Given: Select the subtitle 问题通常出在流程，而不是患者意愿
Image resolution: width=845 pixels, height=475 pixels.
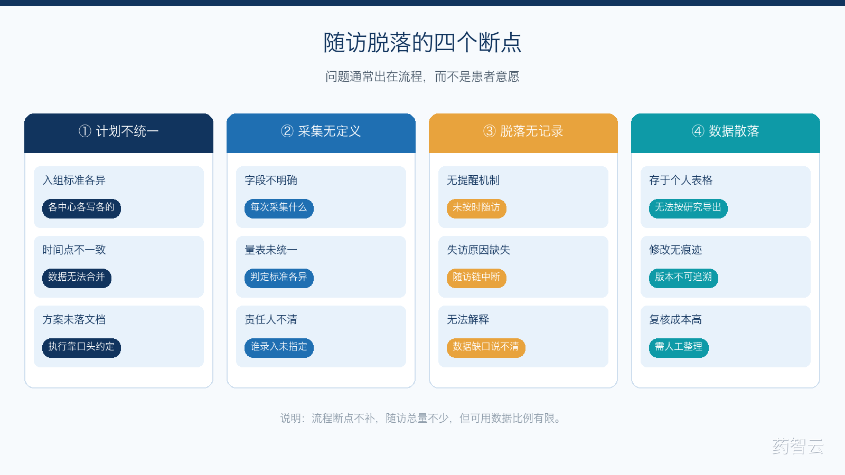Looking at the screenshot, I should [422, 77].
